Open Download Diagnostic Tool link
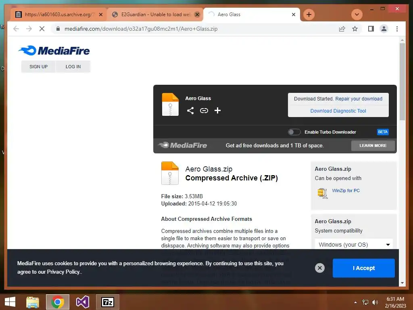 338,111
